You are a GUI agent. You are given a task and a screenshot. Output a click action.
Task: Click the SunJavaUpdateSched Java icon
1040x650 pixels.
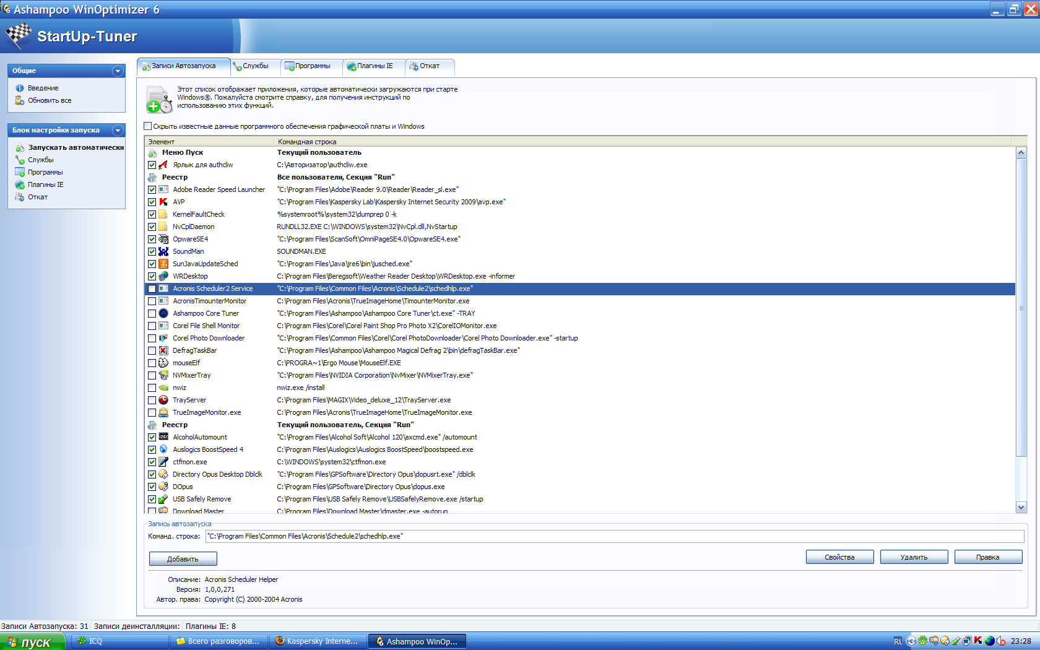pos(163,264)
